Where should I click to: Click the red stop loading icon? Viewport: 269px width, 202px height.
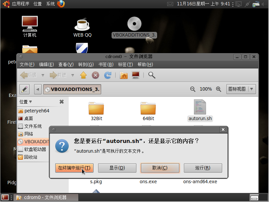click(x=95, y=75)
